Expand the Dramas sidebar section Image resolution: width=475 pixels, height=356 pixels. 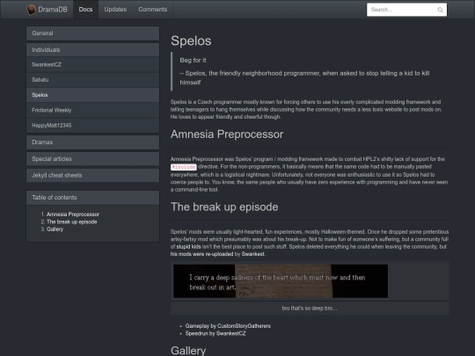(92, 142)
